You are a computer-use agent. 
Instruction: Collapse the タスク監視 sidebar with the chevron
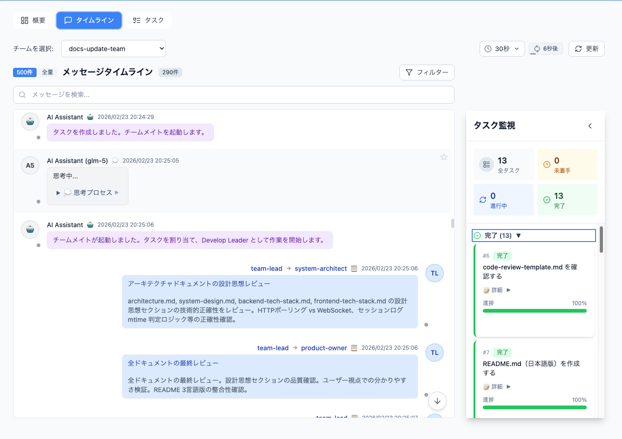(x=590, y=125)
